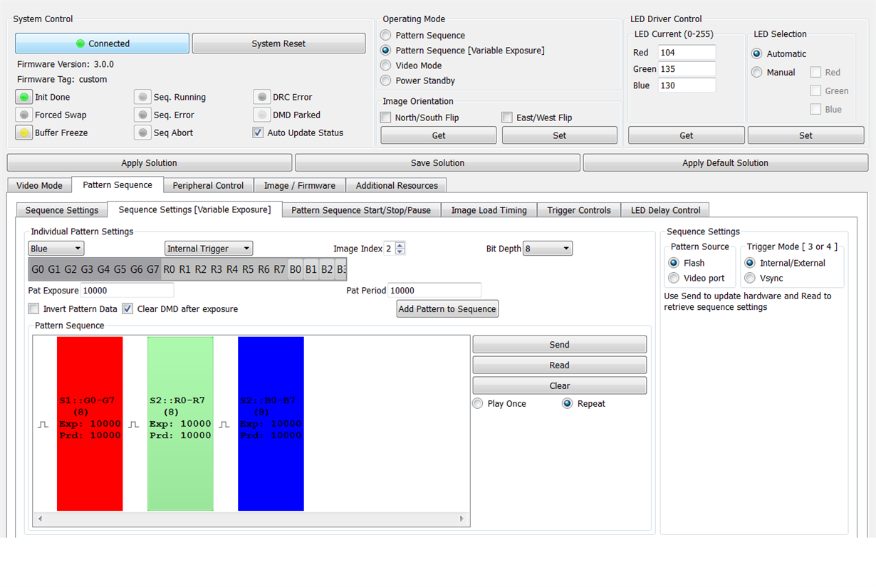Click the pattern sequence horizontal scrollbar

(251, 519)
